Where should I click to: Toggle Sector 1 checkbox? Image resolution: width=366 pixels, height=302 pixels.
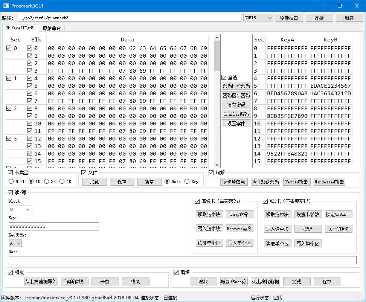click(9, 78)
